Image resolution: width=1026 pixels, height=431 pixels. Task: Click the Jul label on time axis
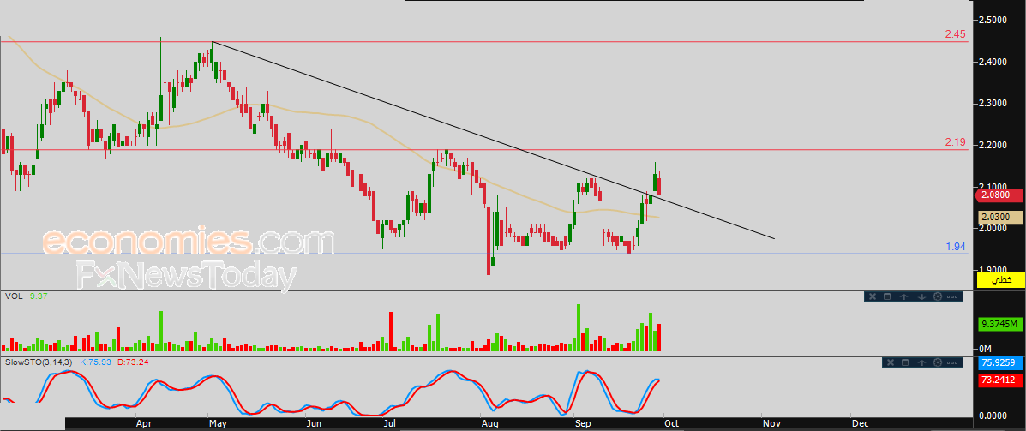click(391, 423)
